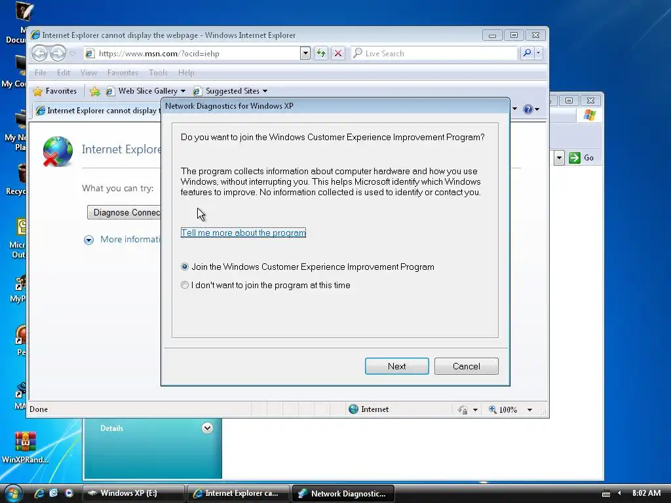Open the Help menu
The width and height of the screenshot is (671, 503).
point(186,73)
